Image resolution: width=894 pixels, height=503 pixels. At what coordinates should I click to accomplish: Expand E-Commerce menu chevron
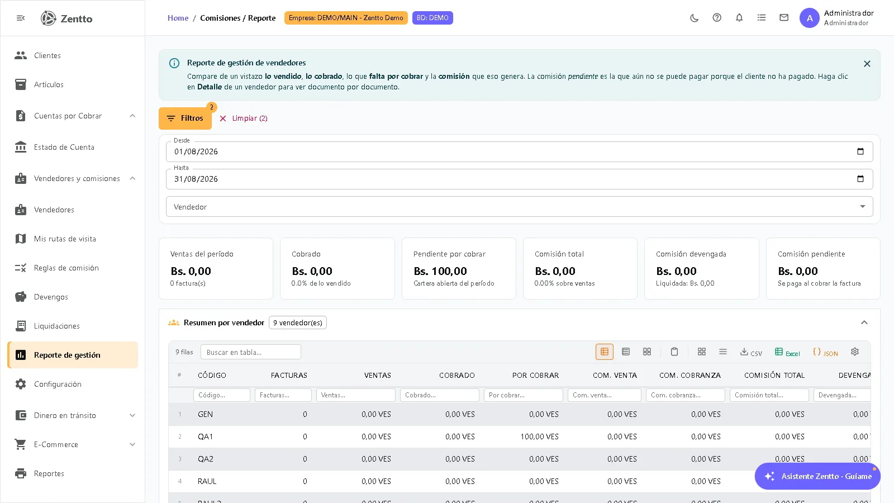click(132, 444)
